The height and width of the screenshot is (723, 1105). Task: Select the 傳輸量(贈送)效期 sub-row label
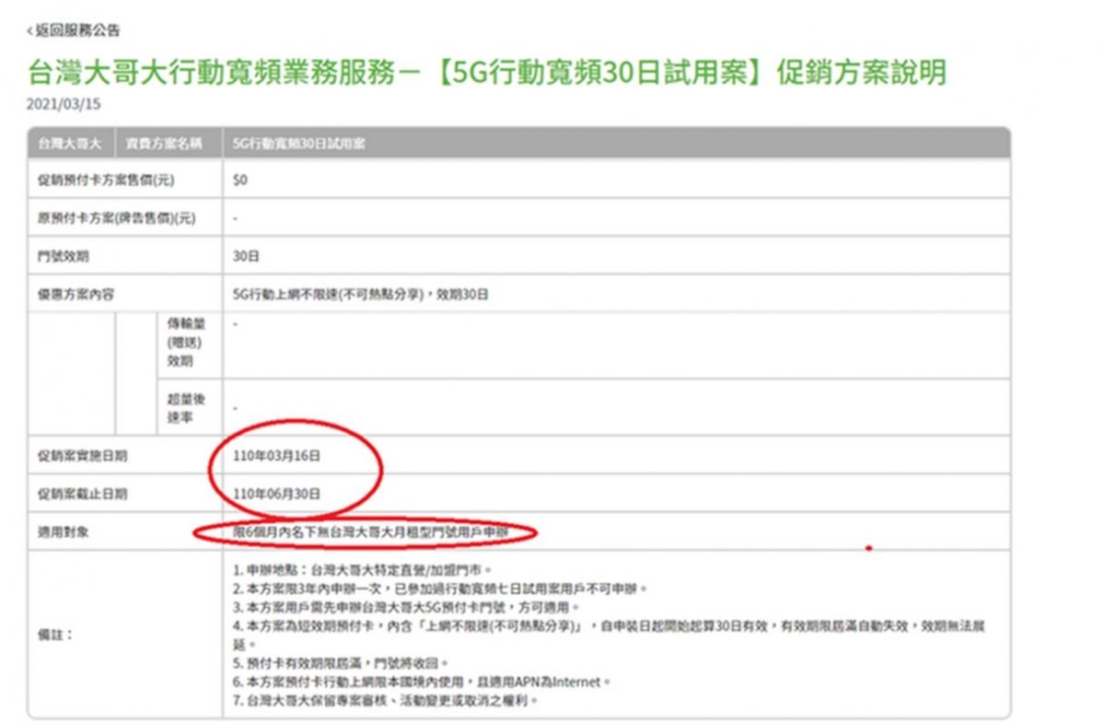(x=180, y=343)
